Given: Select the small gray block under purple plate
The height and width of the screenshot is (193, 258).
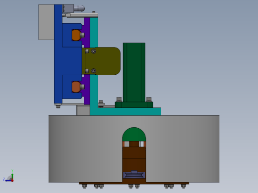Looking at the screenshot, I should pos(83,110).
